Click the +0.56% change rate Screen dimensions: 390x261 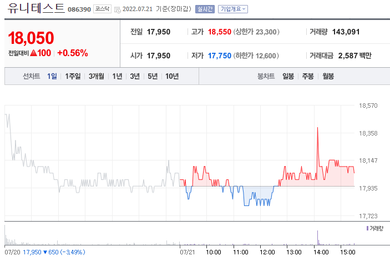coord(73,53)
